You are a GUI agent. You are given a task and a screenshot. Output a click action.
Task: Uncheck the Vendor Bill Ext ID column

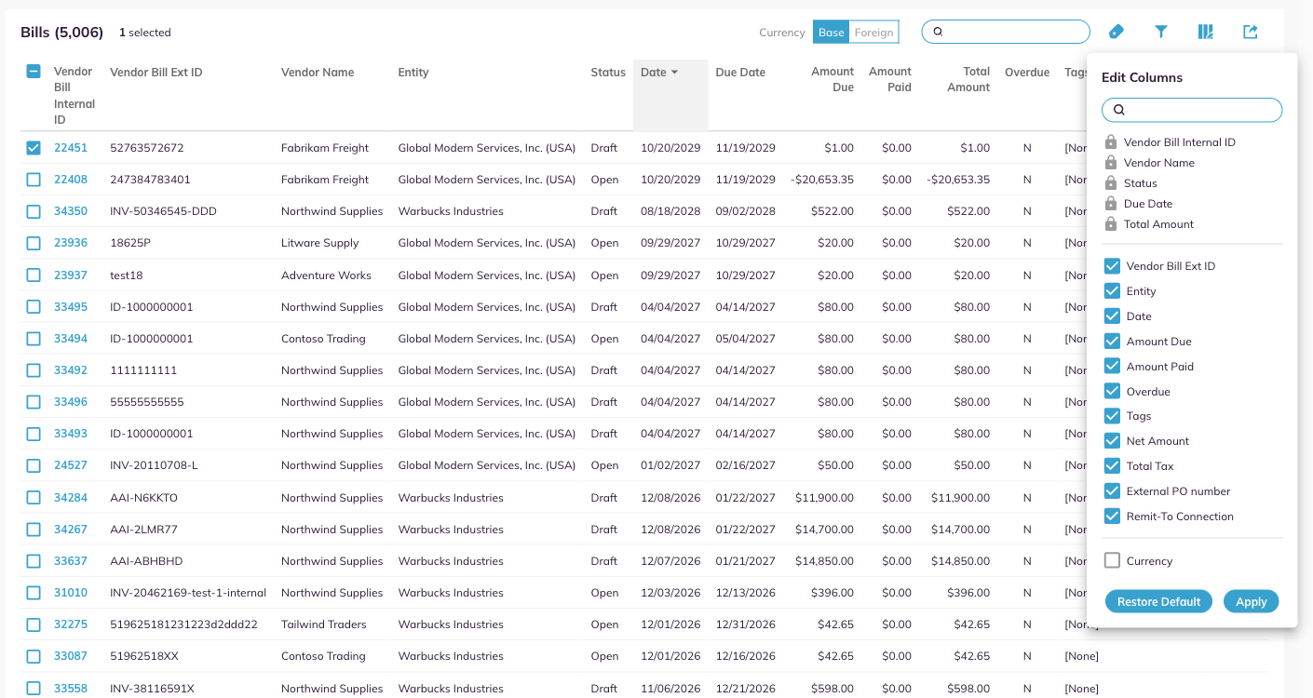pyautogui.click(x=1112, y=266)
